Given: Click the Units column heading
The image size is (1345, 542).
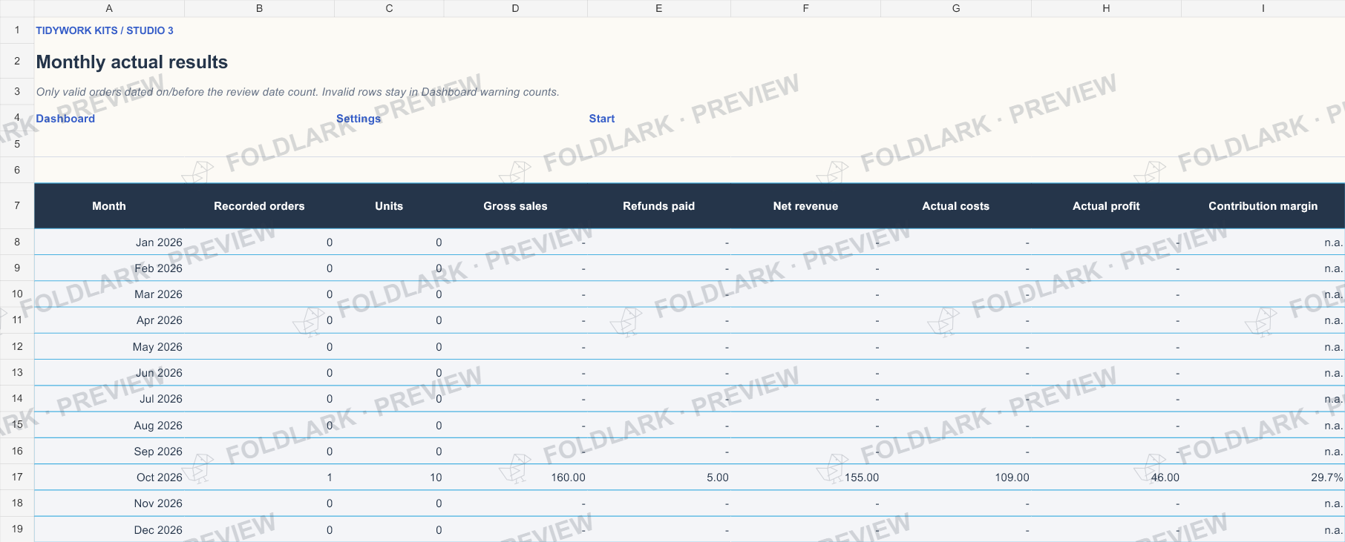Looking at the screenshot, I should coord(389,206).
